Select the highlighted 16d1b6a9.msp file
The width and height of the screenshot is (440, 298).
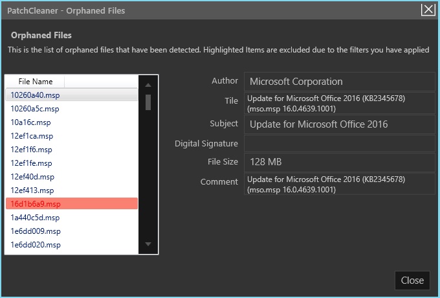(x=35, y=203)
